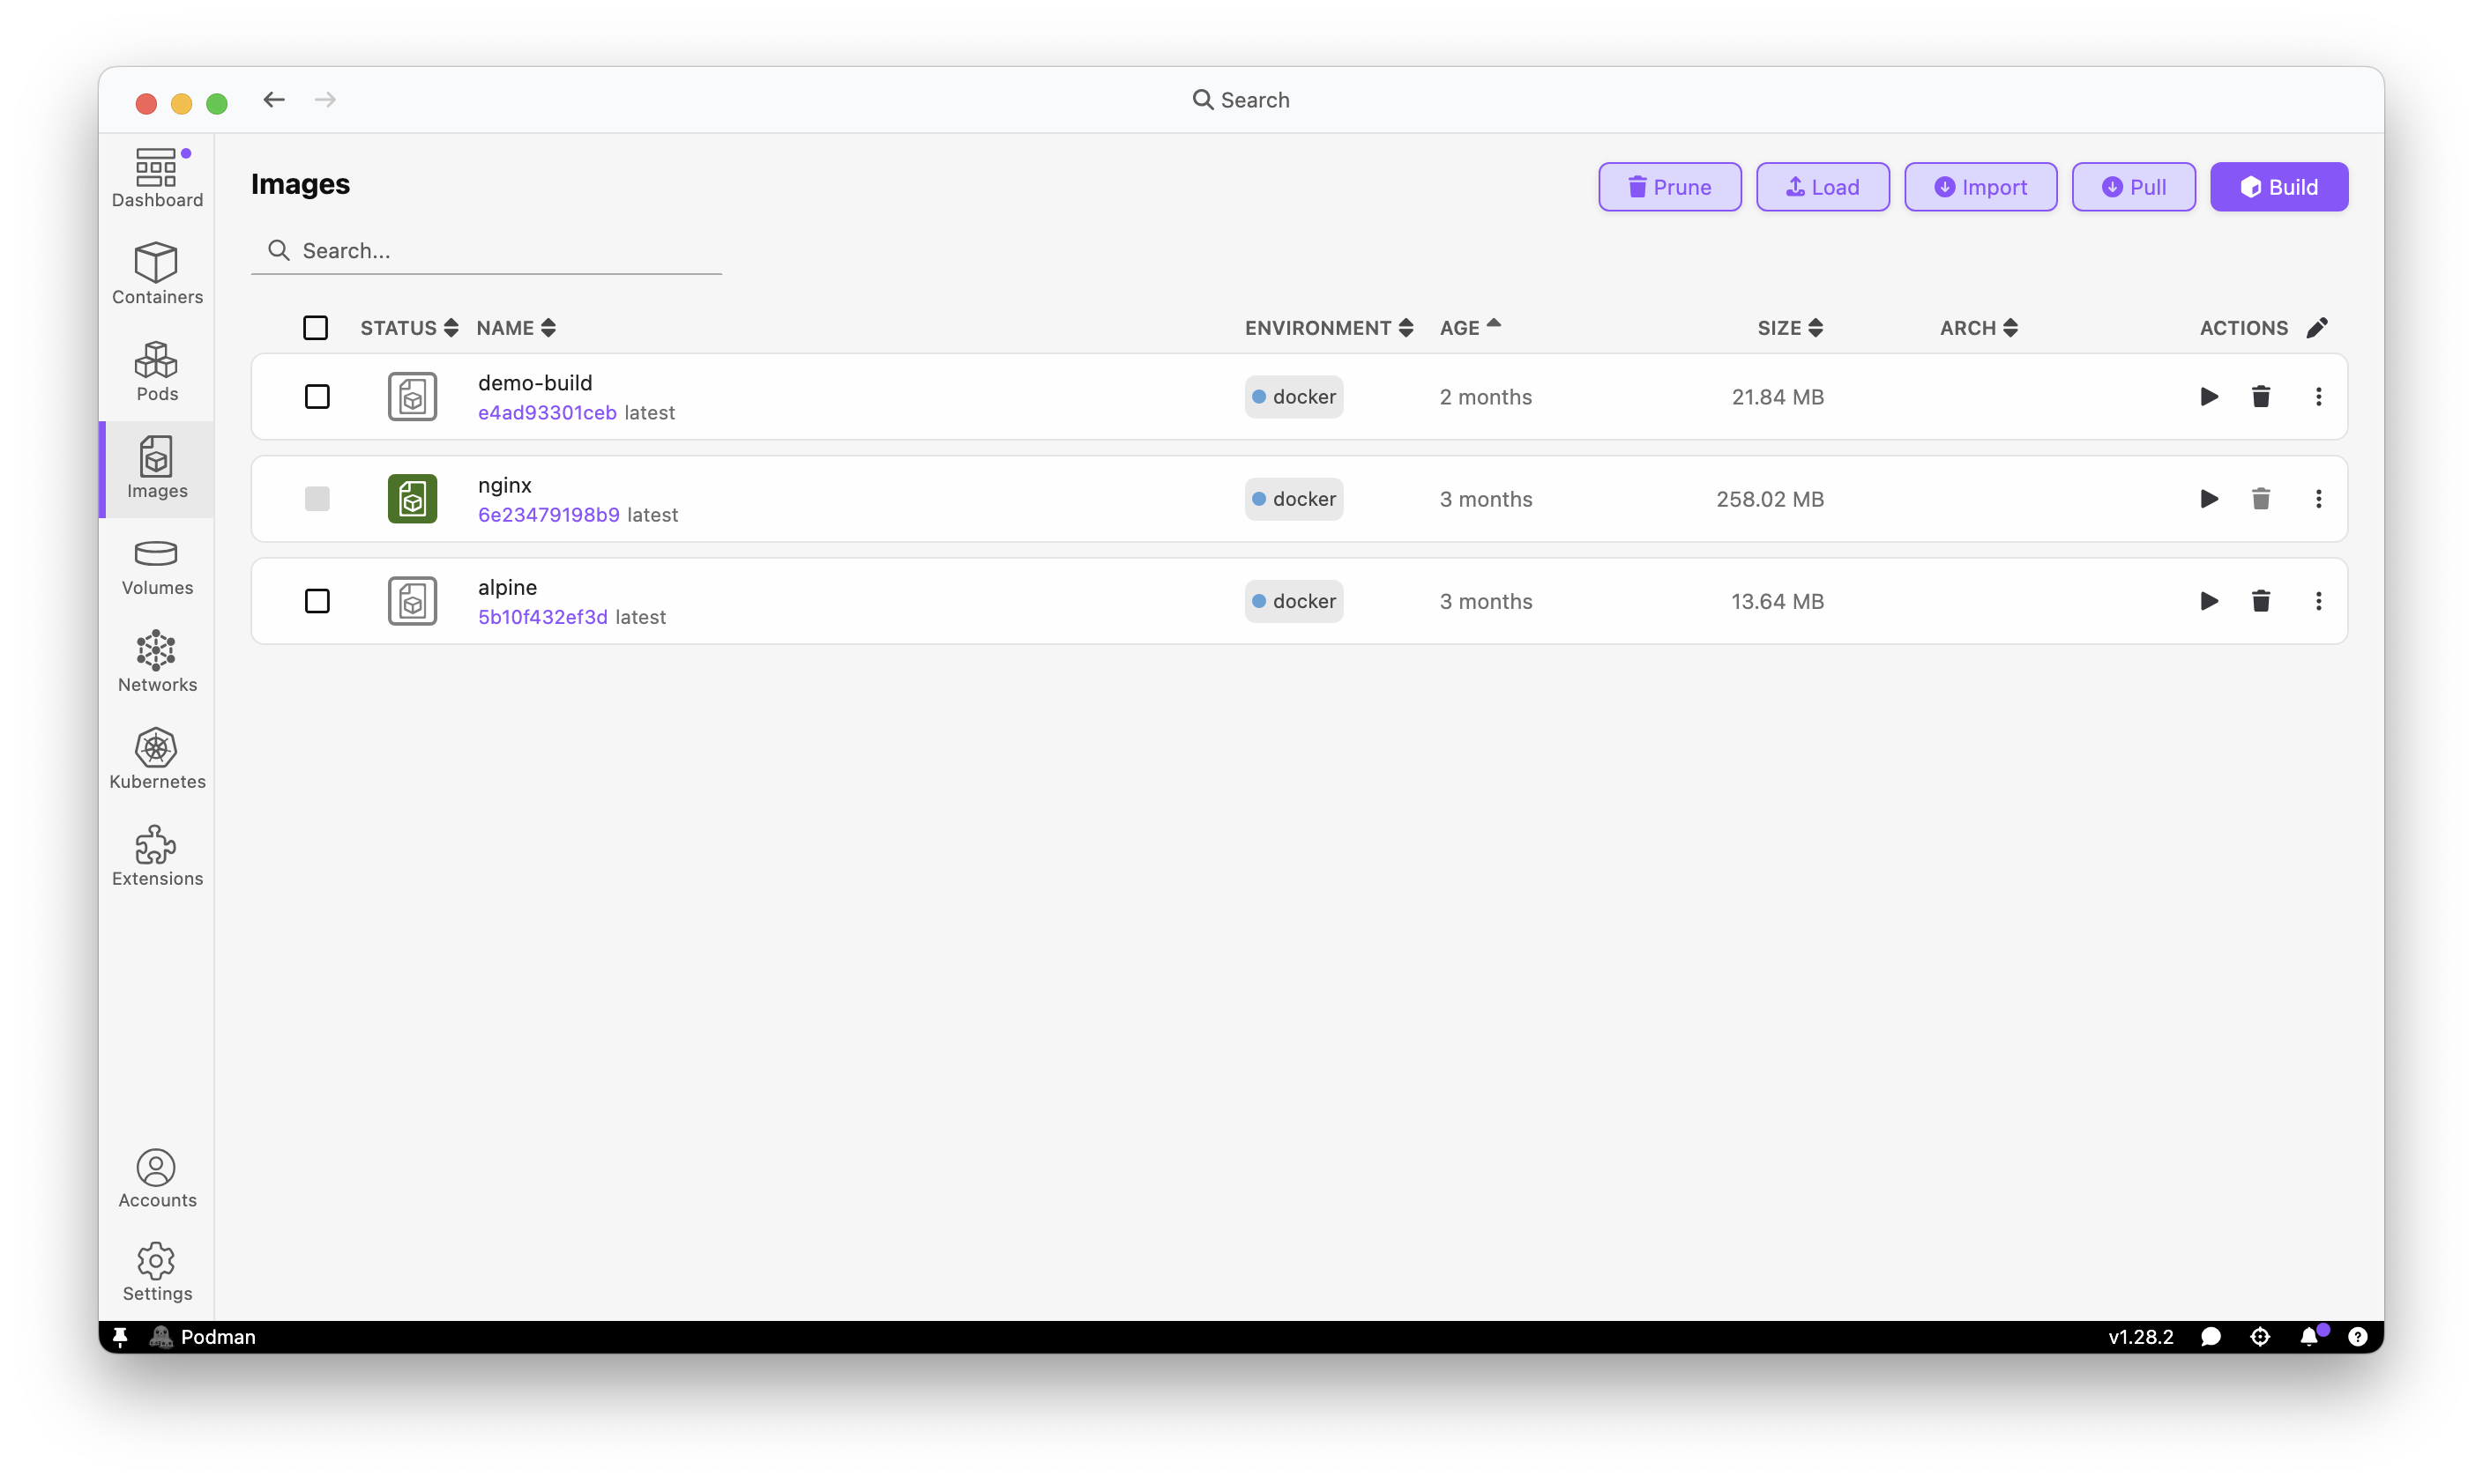The image size is (2483, 1484).
Task: Sort the table by Name
Action: (516, 328)
